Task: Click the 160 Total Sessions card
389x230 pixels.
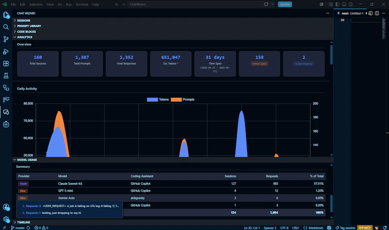Action: pos(38,64)
